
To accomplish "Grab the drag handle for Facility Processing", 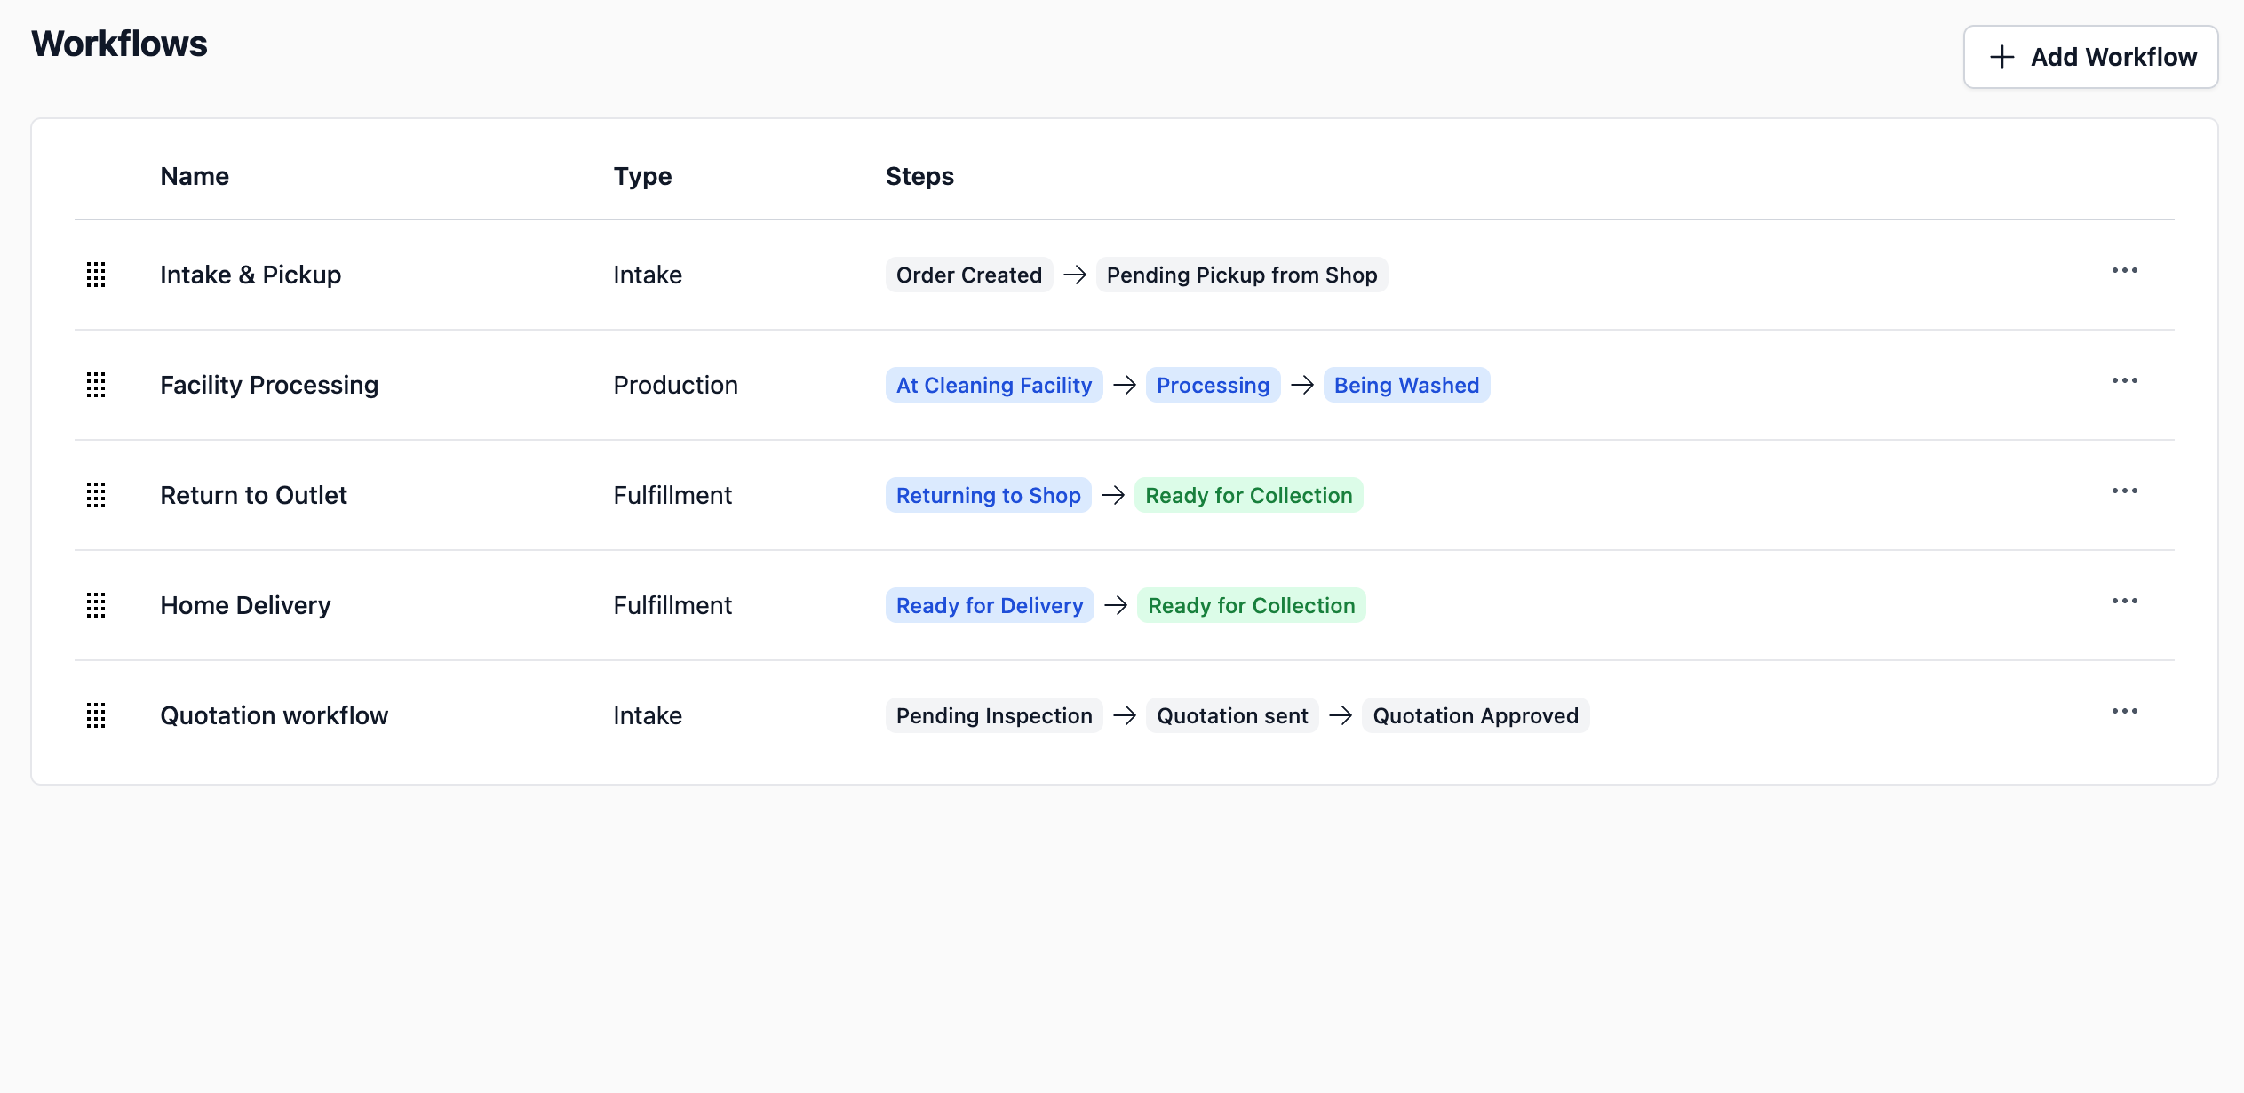I will (x=96, y=386).
